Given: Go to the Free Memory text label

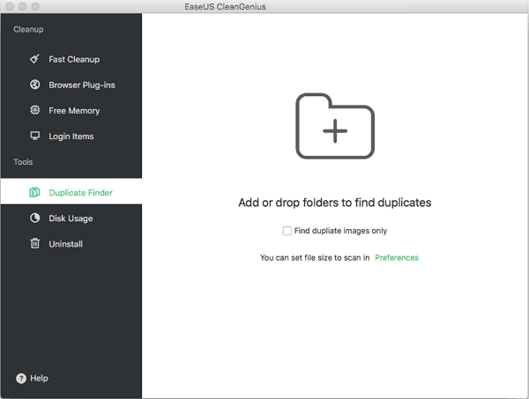Looking at the screenshot, I should pyautogui.click(x=74, y=110).
